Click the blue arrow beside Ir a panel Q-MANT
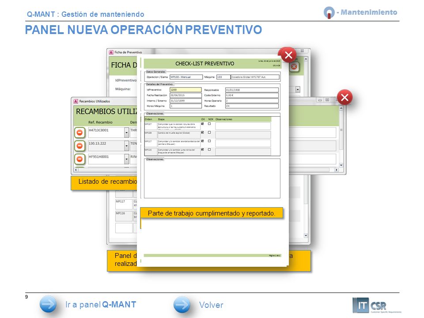This screenshot has width=424, height=318. [48, 304]
